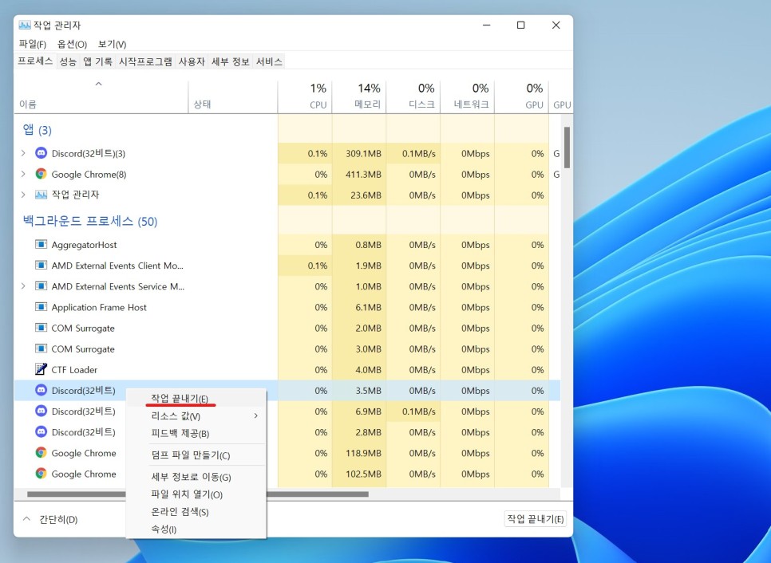
Task: Expand the Google Chrome(8) app group
Action: pyautogui.click(x=23, y=174)
